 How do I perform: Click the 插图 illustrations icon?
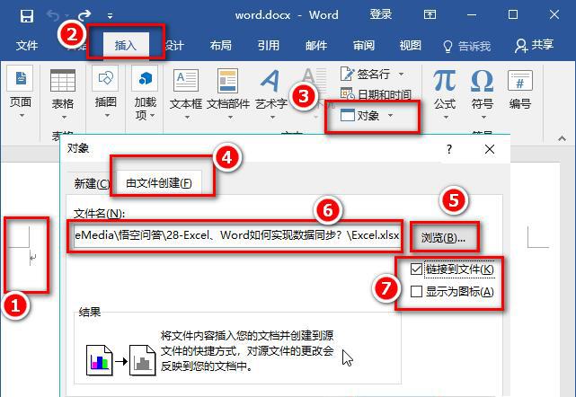105,78
